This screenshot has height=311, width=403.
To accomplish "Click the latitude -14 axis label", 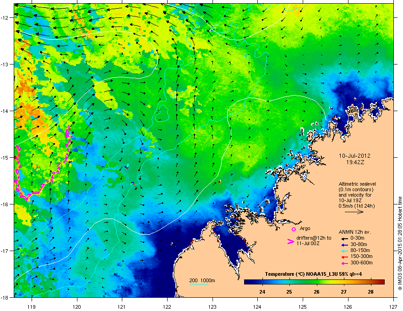I will pyautogui.click(x=5, y=111).
